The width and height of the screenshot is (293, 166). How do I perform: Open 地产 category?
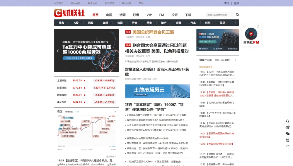coord(164,23)
